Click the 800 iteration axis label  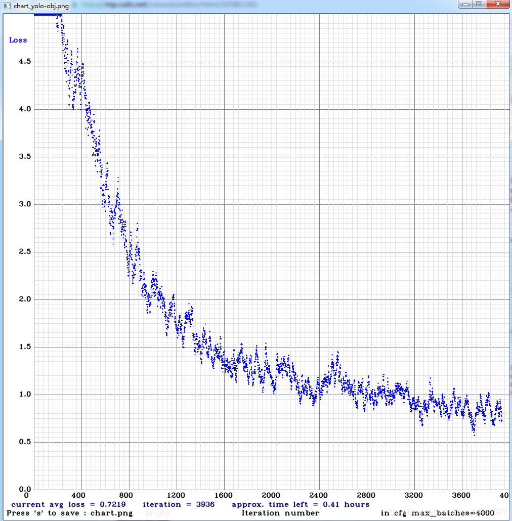[126, 495]
